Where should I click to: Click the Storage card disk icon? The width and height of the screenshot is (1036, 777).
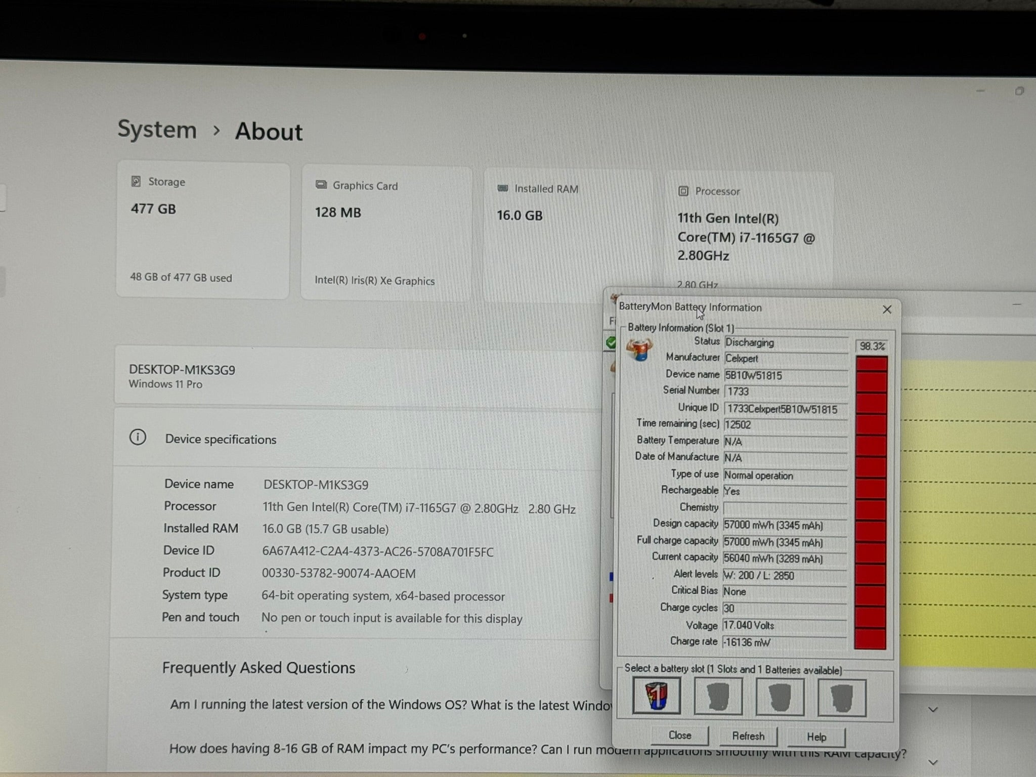[136, 181]
